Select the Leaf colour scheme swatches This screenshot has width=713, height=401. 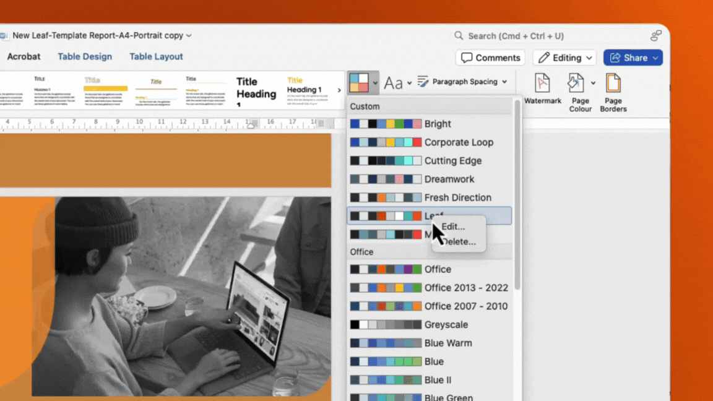(385, 215)
